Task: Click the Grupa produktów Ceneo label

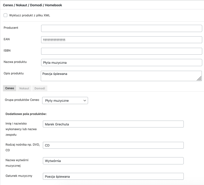Action: coord(22,100)
